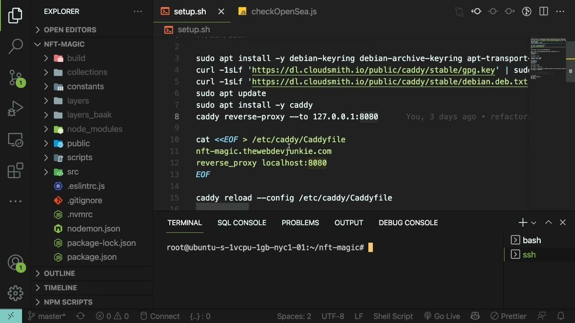Open the Accounts menu icon

(16, 263)
